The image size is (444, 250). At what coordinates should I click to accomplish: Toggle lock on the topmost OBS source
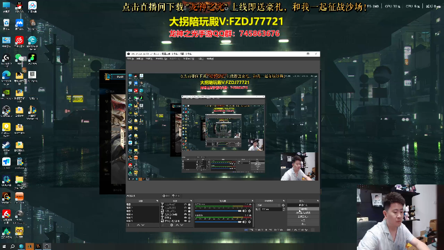(x=189, y=204)
